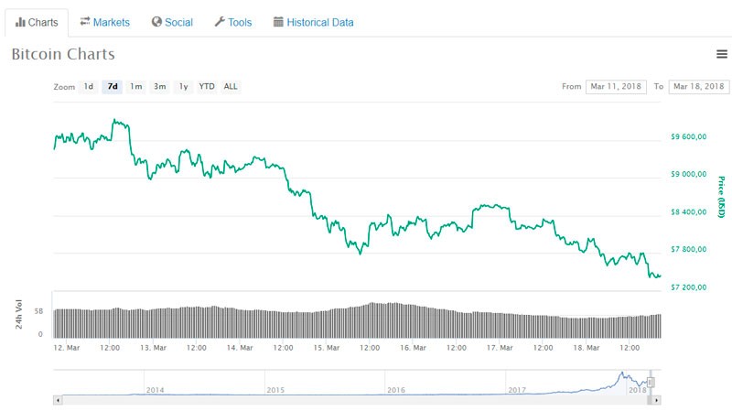Click the calendar icon beside Historical Data
Image resolution: width=732 pixels, height=411 pixels.
[278, 22]
